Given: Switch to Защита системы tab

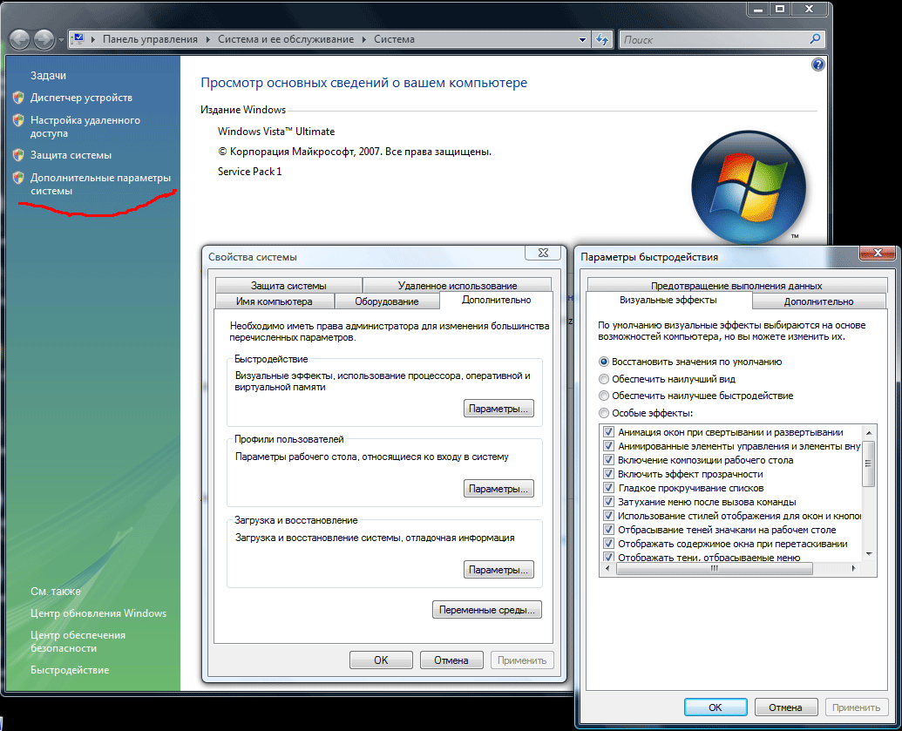Looking at the screenshot, I should pyautogui.click(x=288, y=286).
